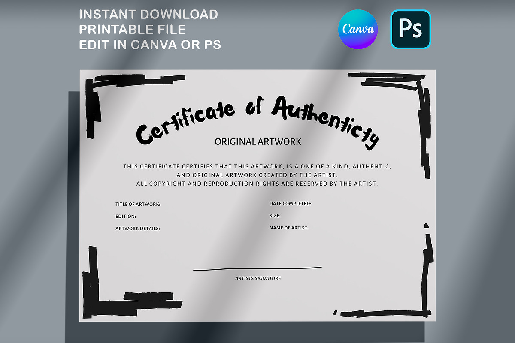The width and height of the screenshot is (515, 343).
Task: Click the hand-drawn signature line
Action: coord(257,269)
